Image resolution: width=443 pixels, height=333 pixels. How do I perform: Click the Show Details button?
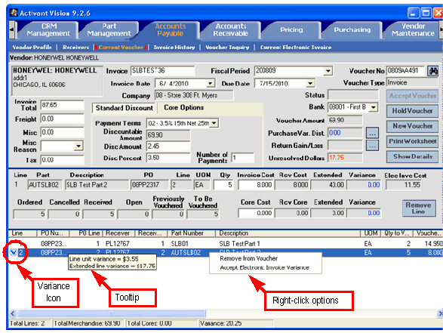click(x=412, y=156)
